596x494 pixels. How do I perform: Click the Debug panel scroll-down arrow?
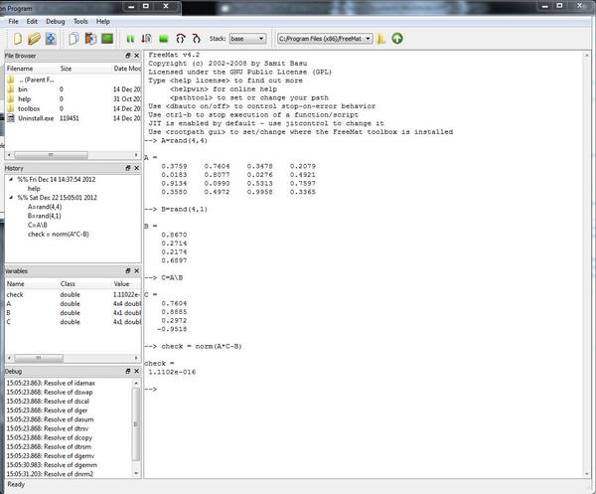[x=136, y=473]
